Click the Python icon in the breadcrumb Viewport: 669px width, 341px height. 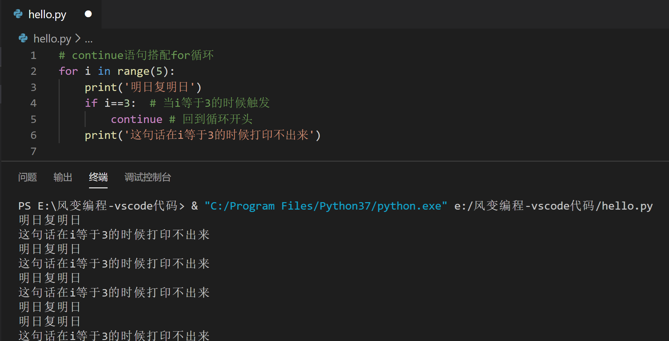23,38
